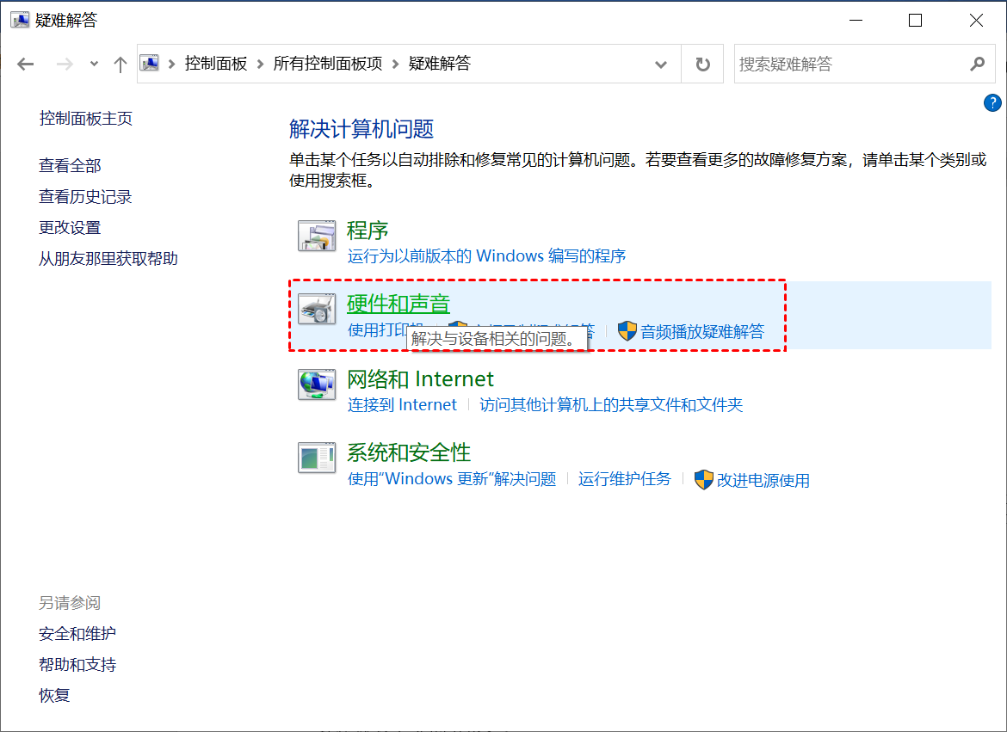Open 改进电源使用 troubleshooter
The width and height of the screenshot is (1007, 732).
763,480
